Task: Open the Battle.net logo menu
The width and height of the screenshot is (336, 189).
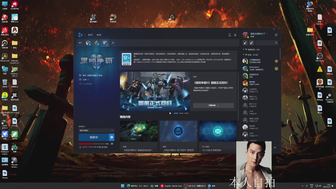Action: click(x=80, y=35)
